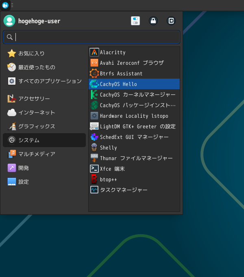This screenshot has height=277, width=244.
Task: Launch Avahi Zeroconf ブラウザ icon
Action: tap(94, 63)
